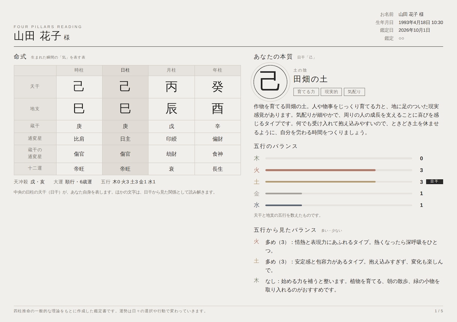The height and width of the screenshot is (322, 457).
Task: Click the page indicator 1 / 5
Action: (439, 311)
